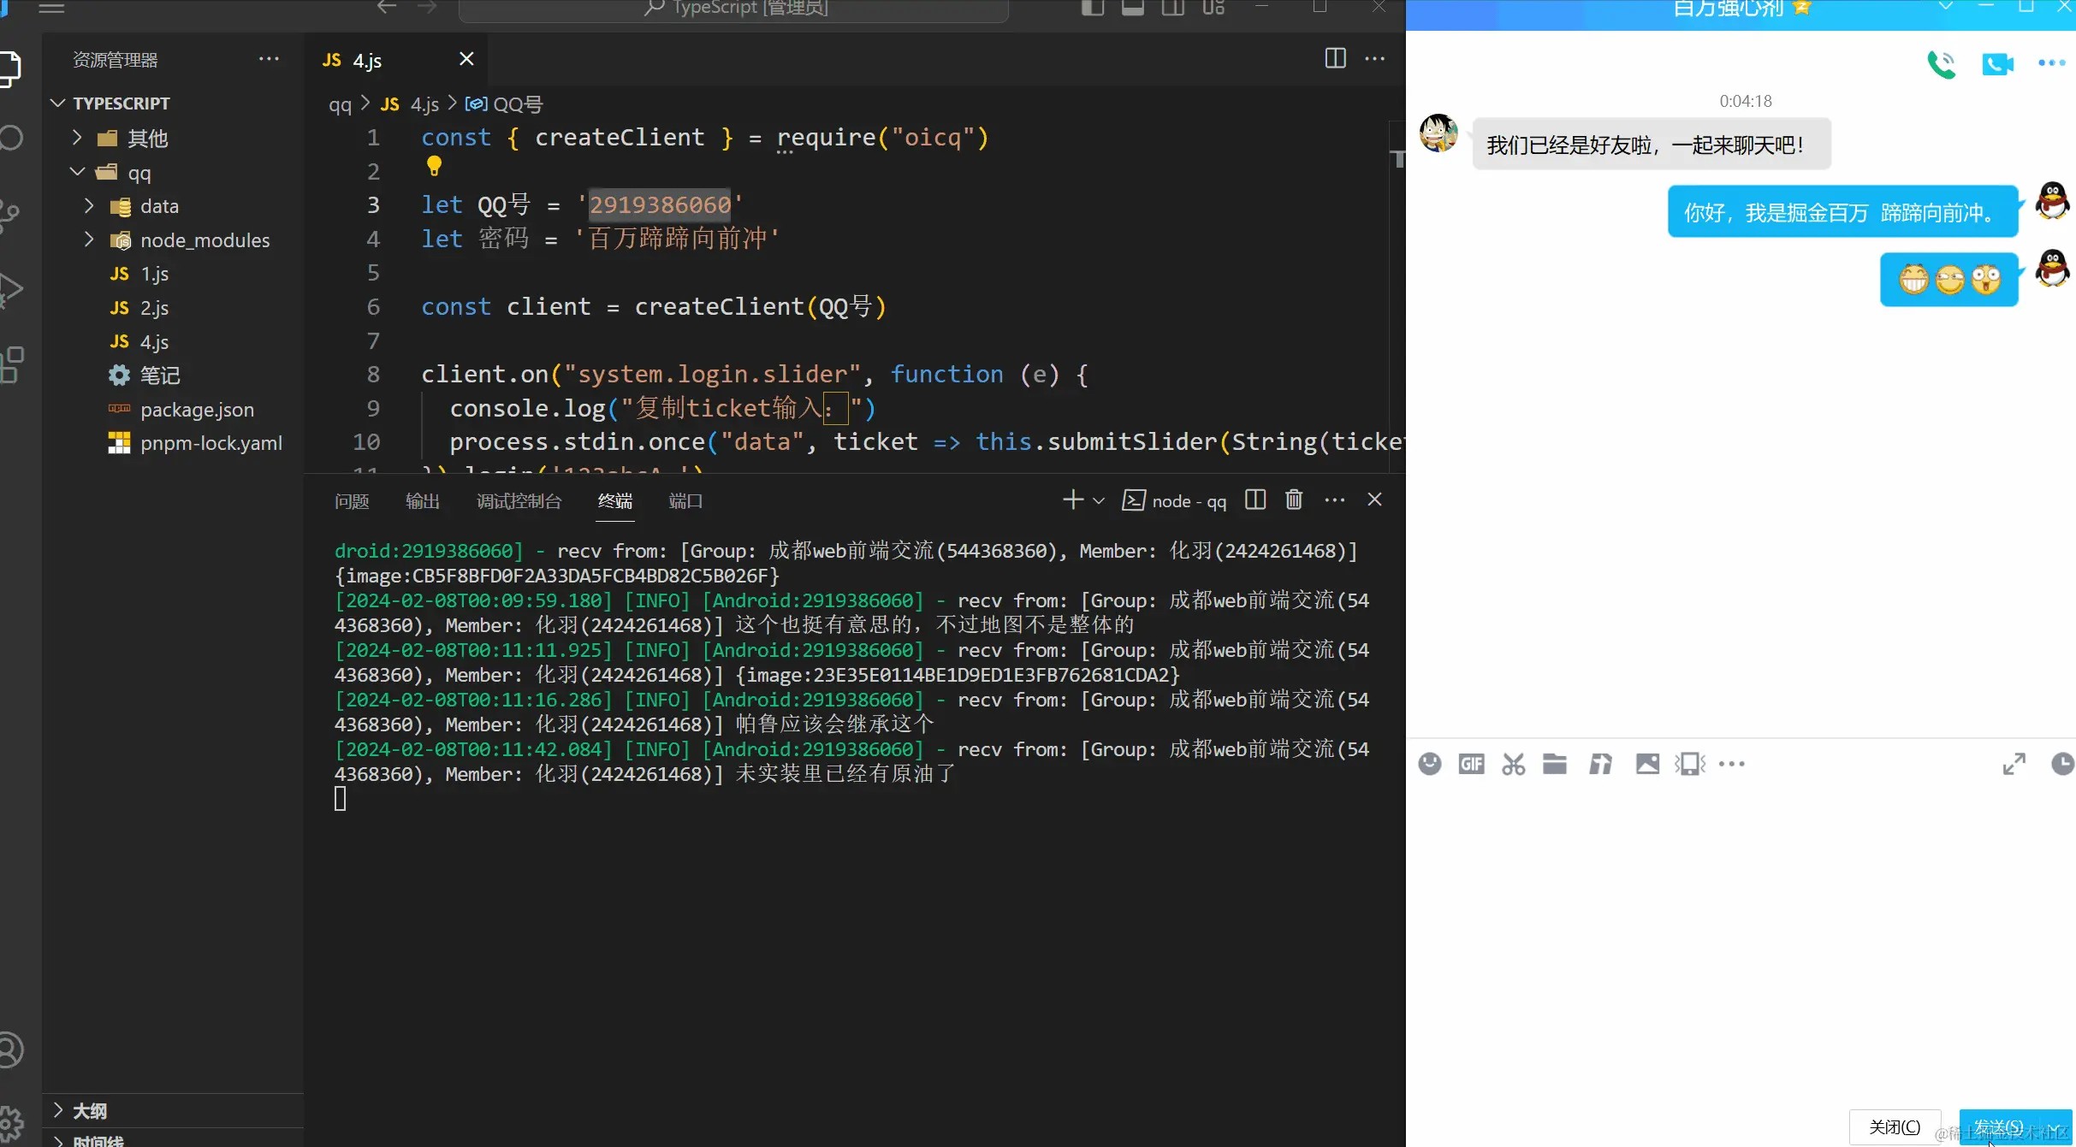Viewport: 2076px width, 1147px height.
Task: Start a voice call in QQ chat
Action: [1941, 64]
